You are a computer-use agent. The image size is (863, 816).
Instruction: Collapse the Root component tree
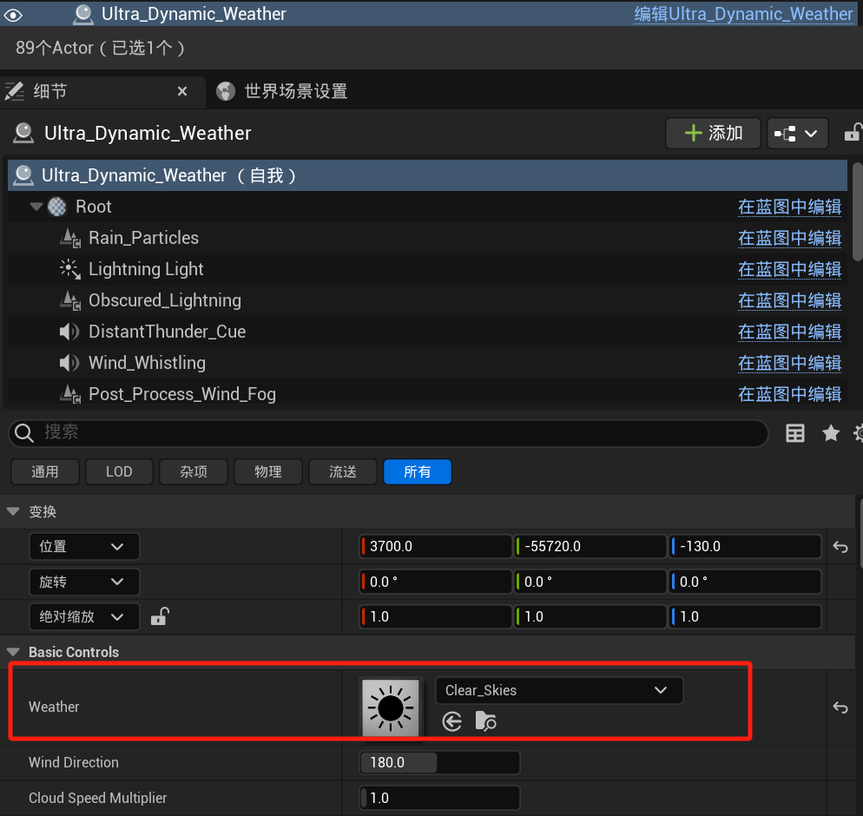point(36,207)
